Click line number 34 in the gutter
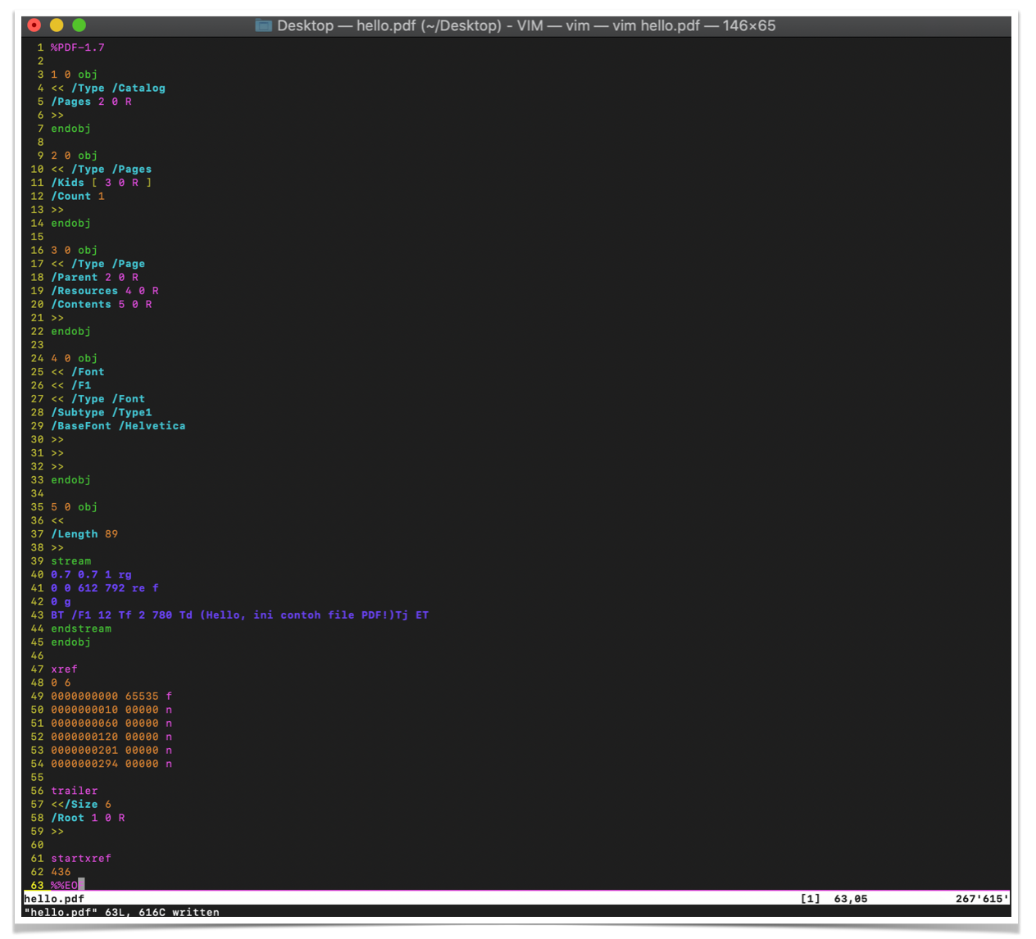 pyautogui.click(x=37, y=494)
